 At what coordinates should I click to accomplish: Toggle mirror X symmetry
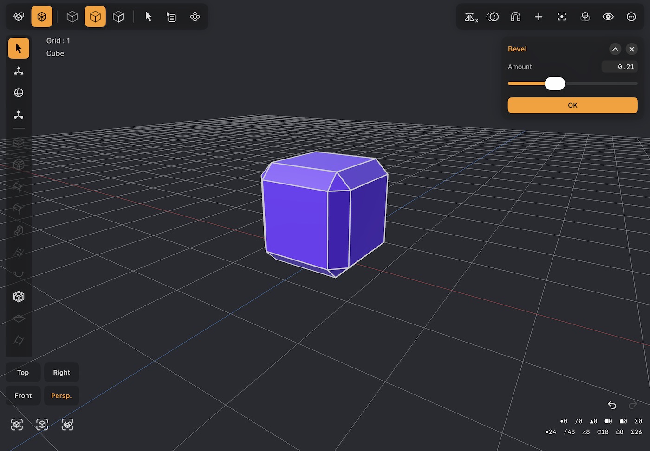click(471, 17)
